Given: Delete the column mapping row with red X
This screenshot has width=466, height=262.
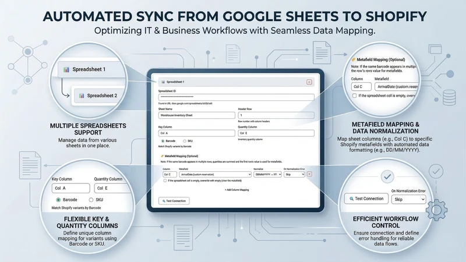Looking at the screenshot, I should point(309,174).
